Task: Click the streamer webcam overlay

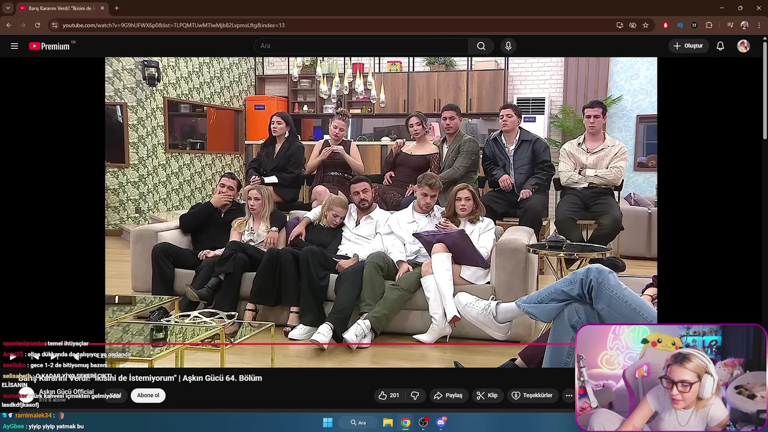Action: coord(671,378)
